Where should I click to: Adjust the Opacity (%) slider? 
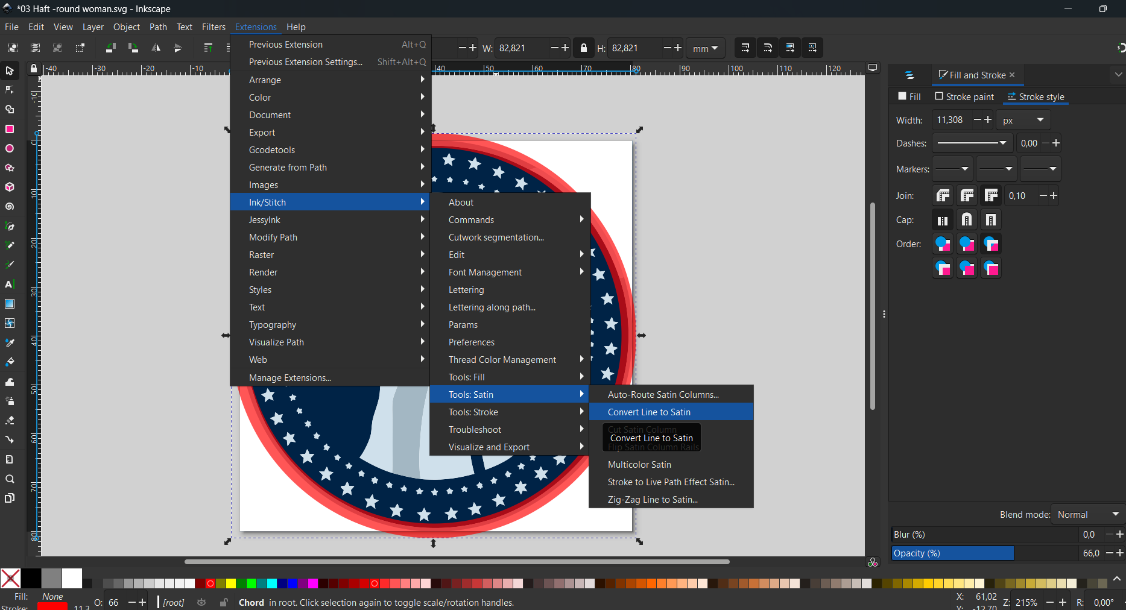tap(985, 553)
